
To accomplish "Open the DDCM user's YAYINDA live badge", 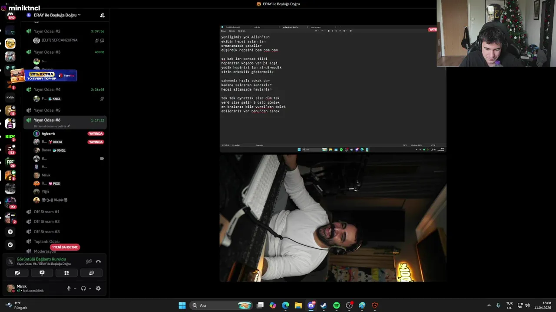I will coord(96,142).
